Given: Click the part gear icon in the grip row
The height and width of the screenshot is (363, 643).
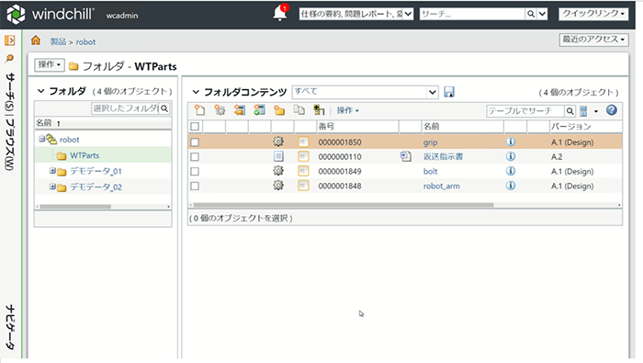Looking at the screenshot, I should tap(278, 142).
